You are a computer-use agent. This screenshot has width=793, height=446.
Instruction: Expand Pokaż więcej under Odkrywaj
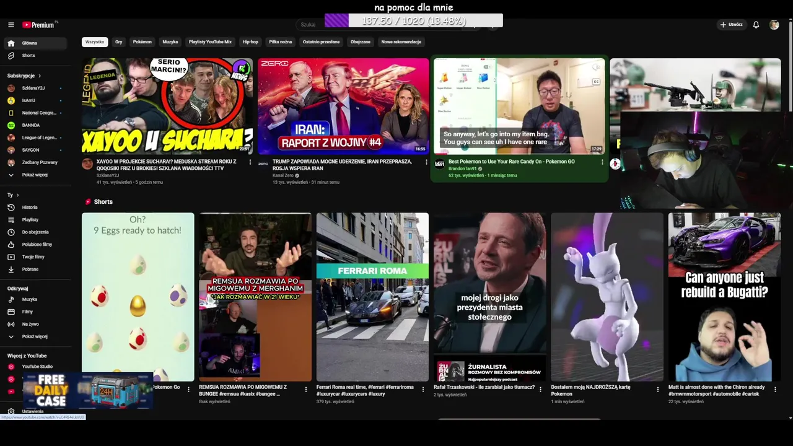(x=35, y=336)
